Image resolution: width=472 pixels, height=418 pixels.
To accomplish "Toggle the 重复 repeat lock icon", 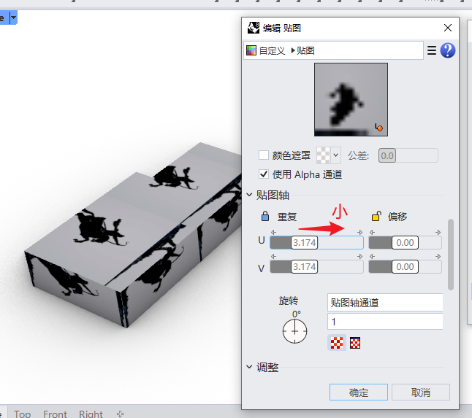I will tap(265, 216).
